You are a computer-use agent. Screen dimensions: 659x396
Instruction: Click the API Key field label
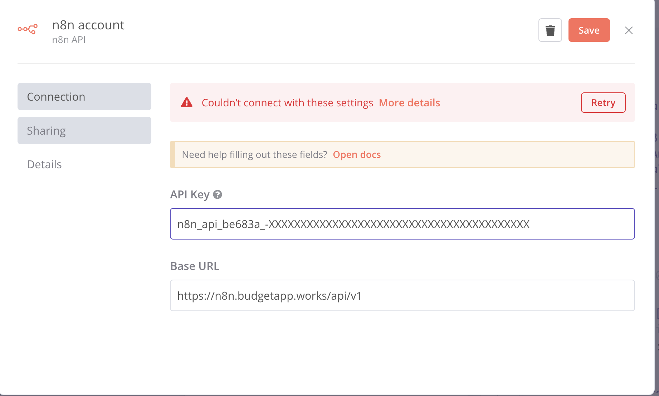[190, 194]
